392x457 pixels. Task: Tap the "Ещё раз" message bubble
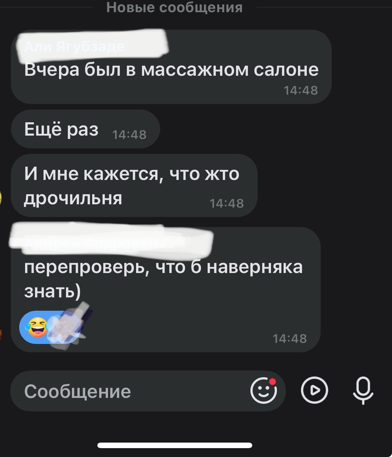[x=86, y=129]
